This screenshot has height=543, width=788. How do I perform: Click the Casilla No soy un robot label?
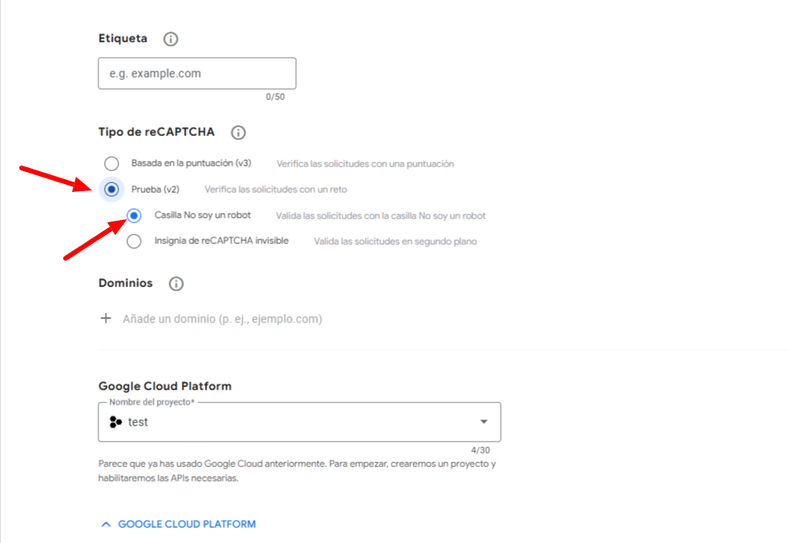[x=202, y=215]
